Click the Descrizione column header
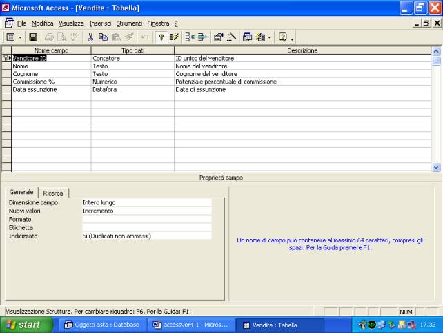 click(303, 50)
